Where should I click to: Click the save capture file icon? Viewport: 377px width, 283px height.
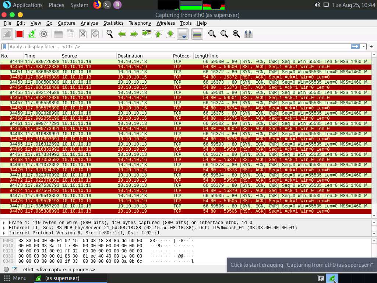click(70, 34)
